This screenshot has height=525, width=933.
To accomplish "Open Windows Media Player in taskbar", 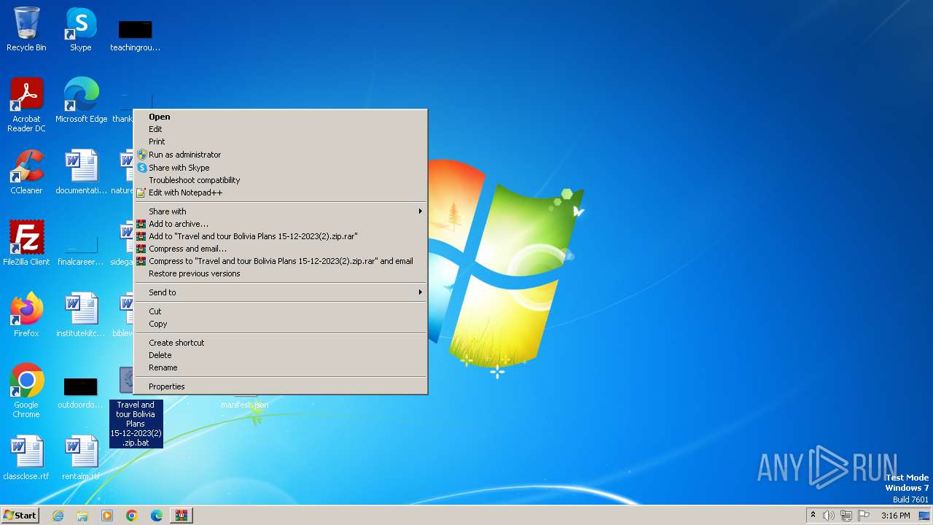I will (107, 516).
